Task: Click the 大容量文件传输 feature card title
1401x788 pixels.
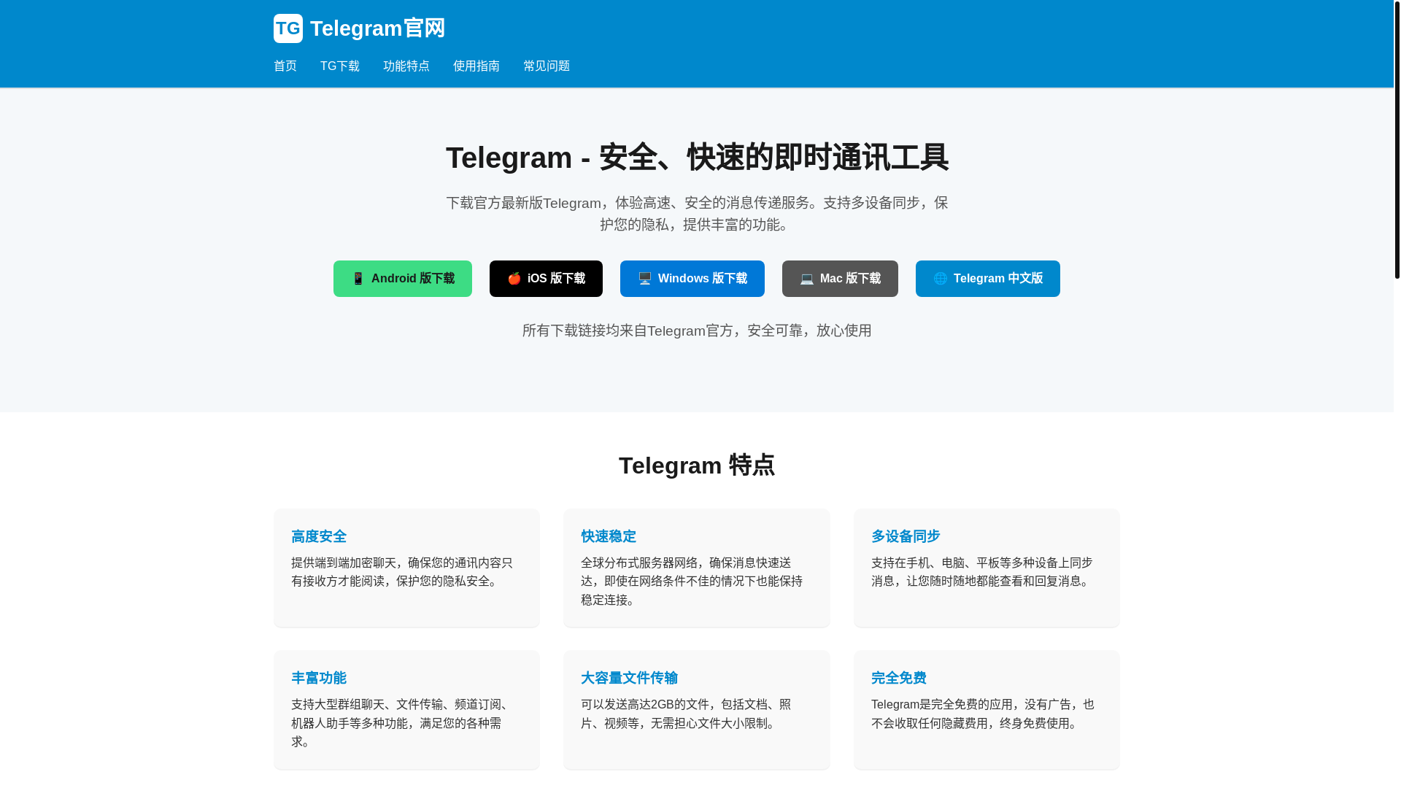Action: 630,678
